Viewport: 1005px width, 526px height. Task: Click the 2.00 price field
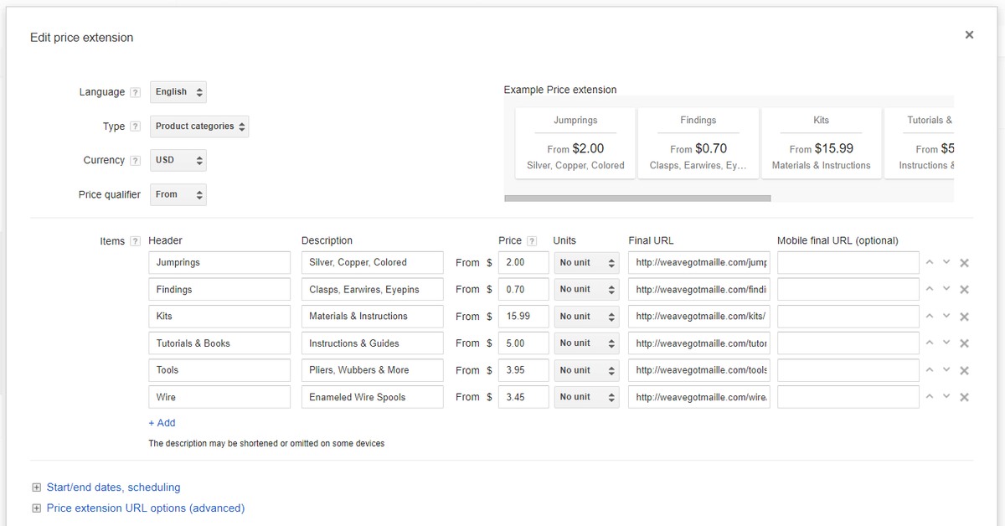[x=523, y=263]
